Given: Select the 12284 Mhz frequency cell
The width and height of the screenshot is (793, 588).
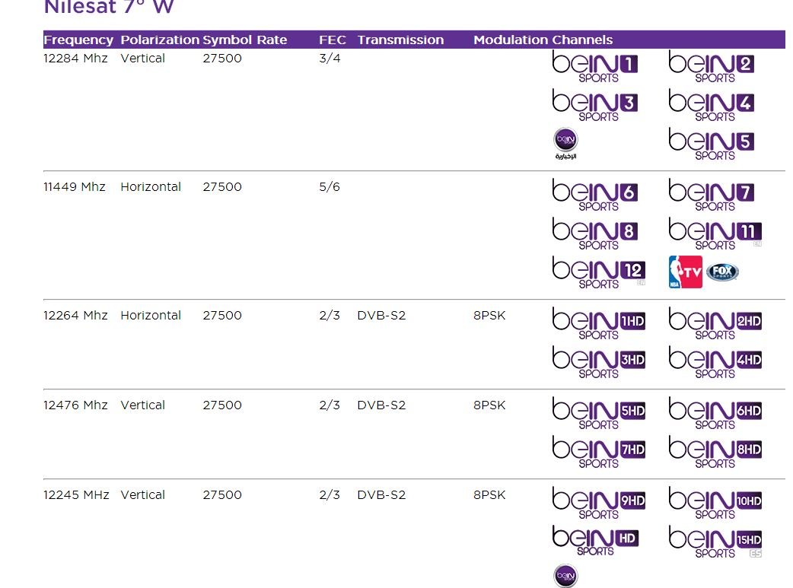Looking at the screenshot, I should click(75, 58).
